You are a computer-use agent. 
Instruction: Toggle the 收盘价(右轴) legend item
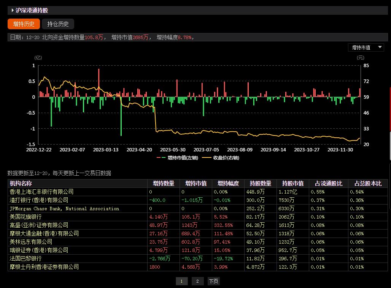pos(221,158)
